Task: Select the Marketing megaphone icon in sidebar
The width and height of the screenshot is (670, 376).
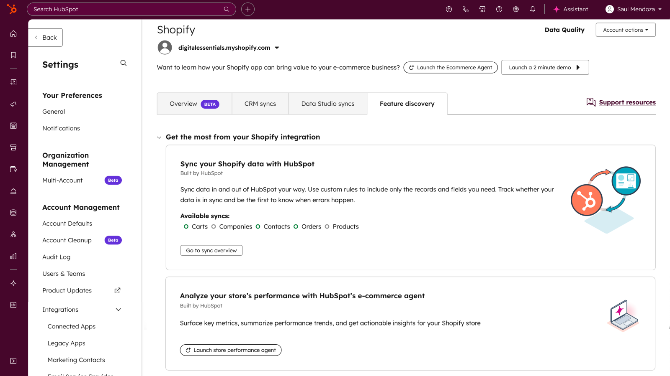Action: pos(13,104)
